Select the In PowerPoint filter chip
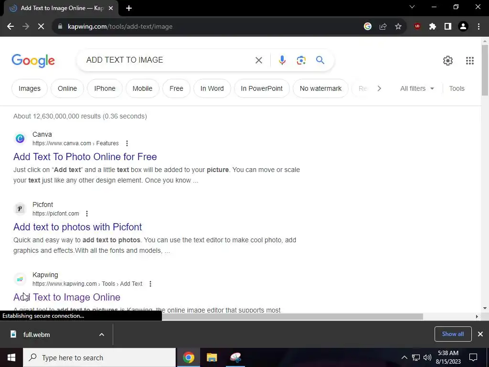Screen dimensions: 489x367 tap(262, 88)
